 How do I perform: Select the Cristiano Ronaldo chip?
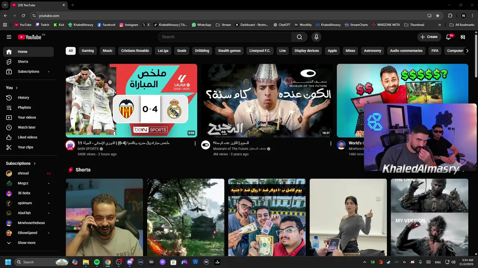click(x=135, y=51)
